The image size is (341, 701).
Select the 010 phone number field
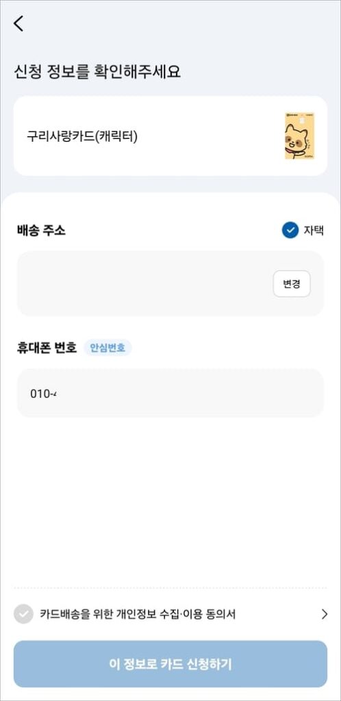pyautogui.click(x=170, y=394)
